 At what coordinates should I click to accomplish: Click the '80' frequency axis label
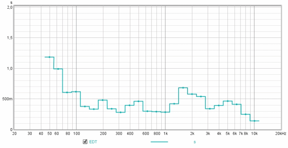pos(68,134)
